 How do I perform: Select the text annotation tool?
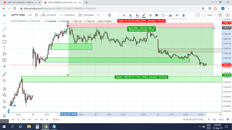pyautogui.click(x=4, y=48)
